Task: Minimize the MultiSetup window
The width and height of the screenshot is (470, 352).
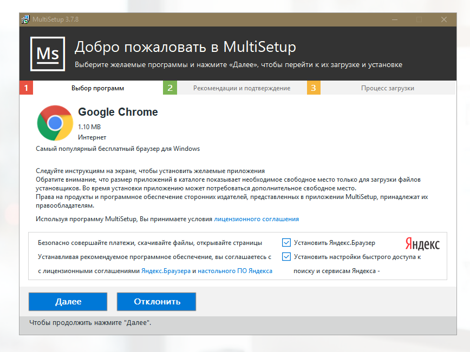Action: tap(394, 20)
